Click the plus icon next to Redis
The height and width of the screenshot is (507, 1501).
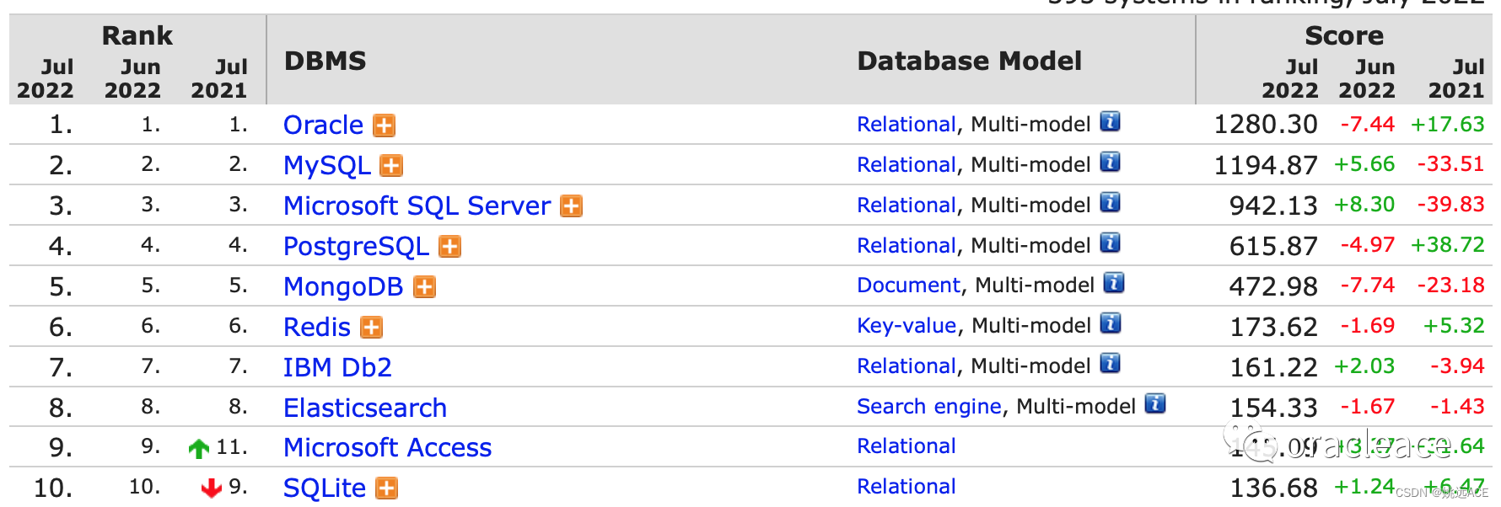[372, 328]
